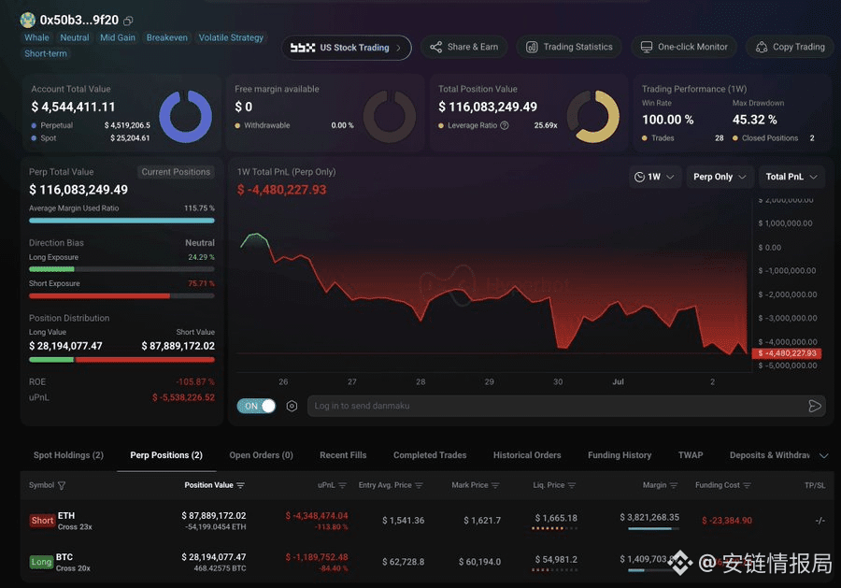The height and width of the screenshot is (588, 841).
Task: Switch to Historical Orders tab
Action: (527, 455)
